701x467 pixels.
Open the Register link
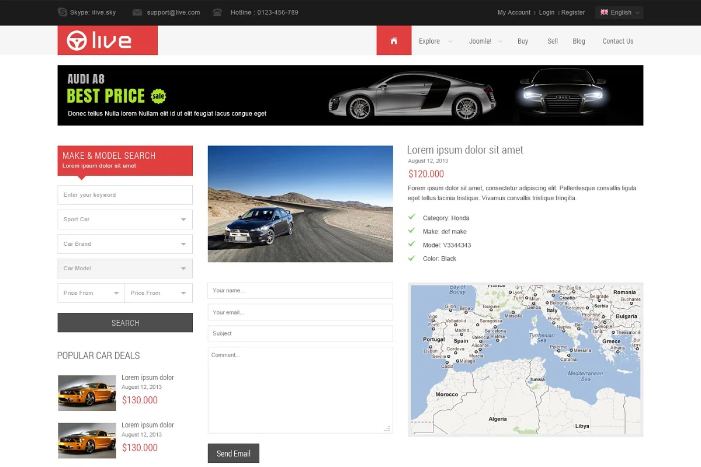tap(573, 12)
